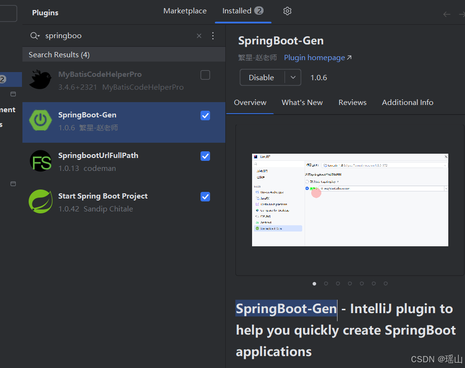This screenshot has height=368, width=465.
Task: Switch to the Installed tab
Action: 243,11
